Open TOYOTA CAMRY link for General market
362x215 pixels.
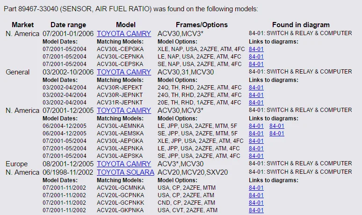pos(124,72)
